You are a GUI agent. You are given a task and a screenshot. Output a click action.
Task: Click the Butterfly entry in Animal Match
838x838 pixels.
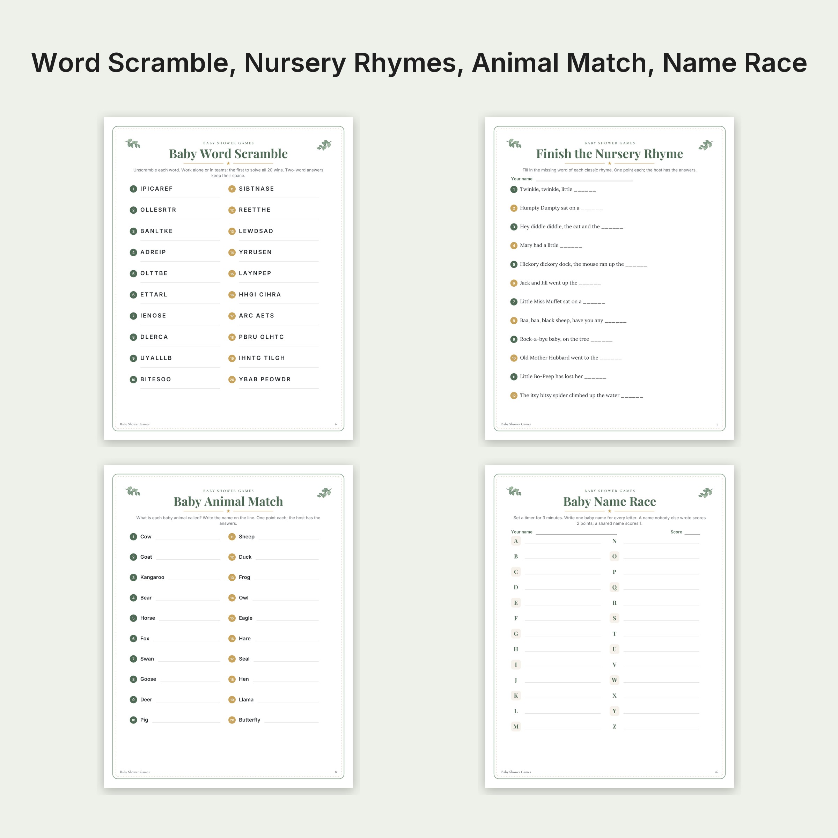(249, 720)
